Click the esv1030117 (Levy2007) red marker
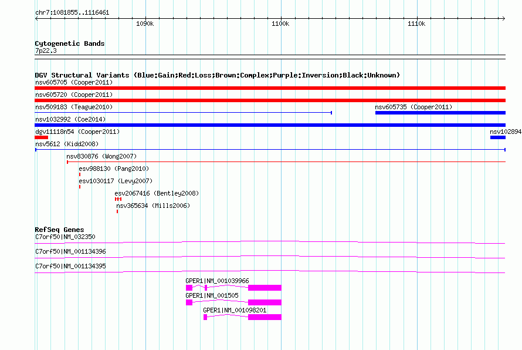Image resolution: width=522 pixels, height=350 pixels. [x=80, y=187]
